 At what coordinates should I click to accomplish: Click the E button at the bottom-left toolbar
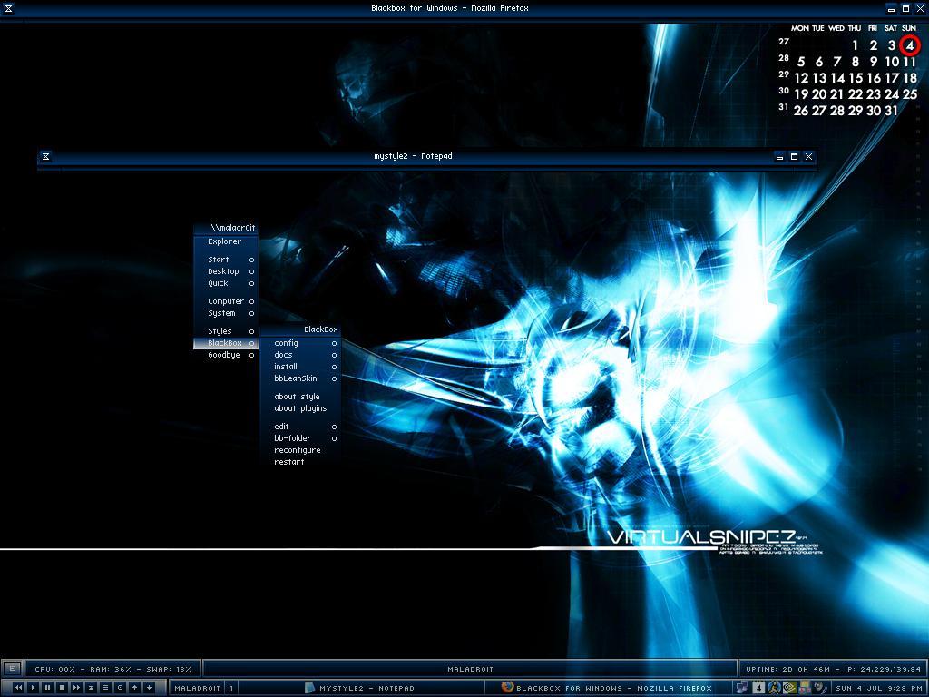click(12, 669)
